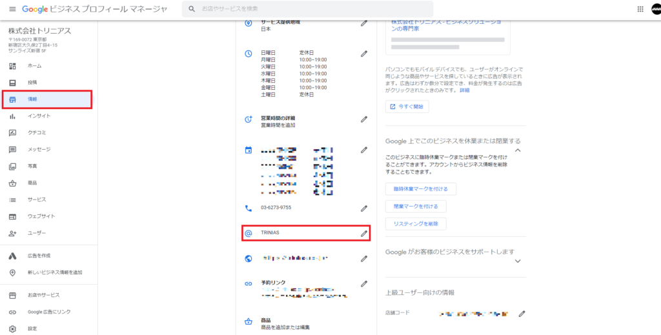
Task: Select 情報 in the sidebar
Action: click(x=47, y=99)
